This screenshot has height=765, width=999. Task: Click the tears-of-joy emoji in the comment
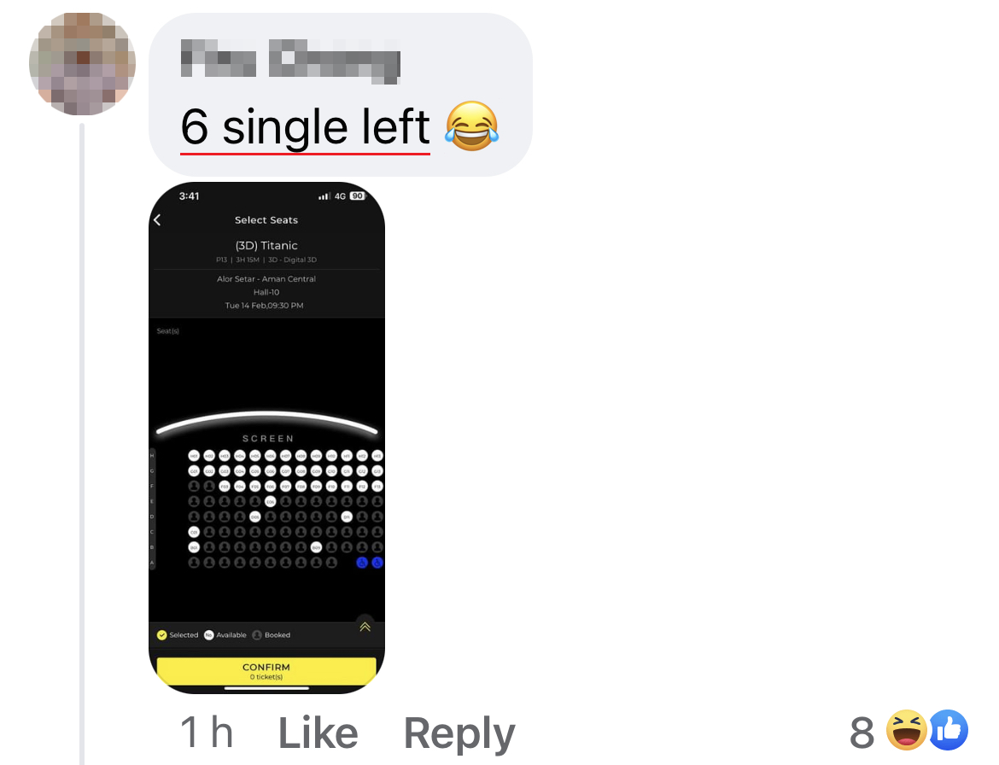click(471, 126)
